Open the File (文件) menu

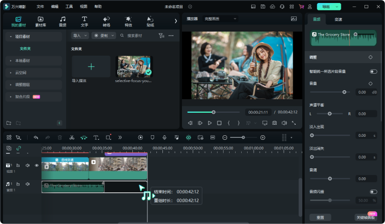(x=40, y=7)
